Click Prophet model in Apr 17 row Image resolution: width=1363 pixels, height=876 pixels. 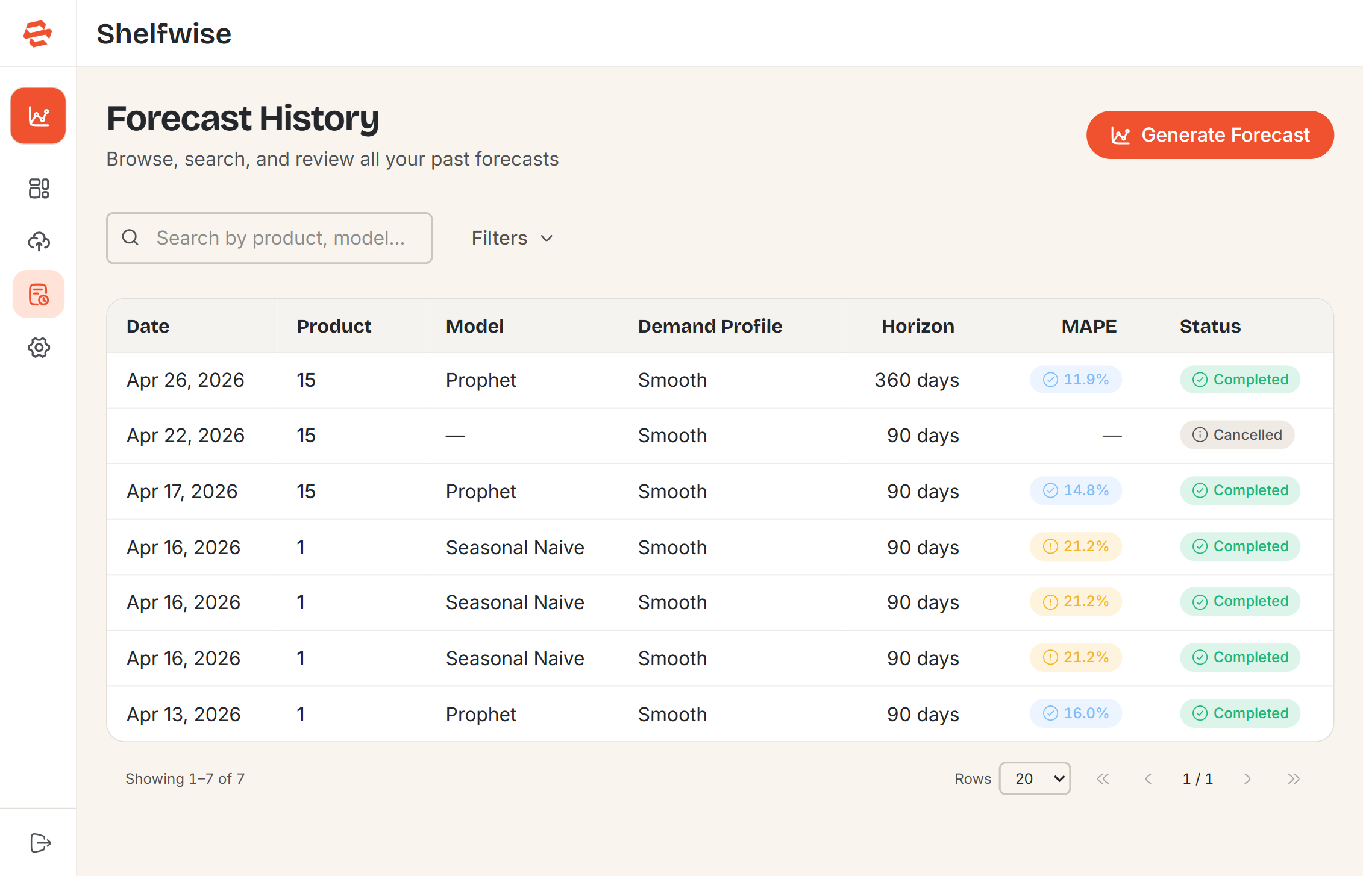coord(481,492)
